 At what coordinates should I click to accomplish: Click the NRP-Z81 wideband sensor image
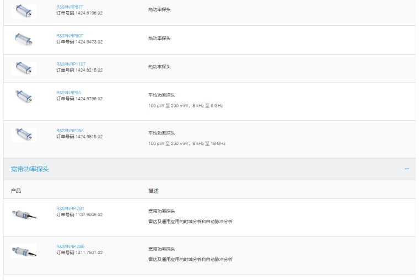click(23, 212)
